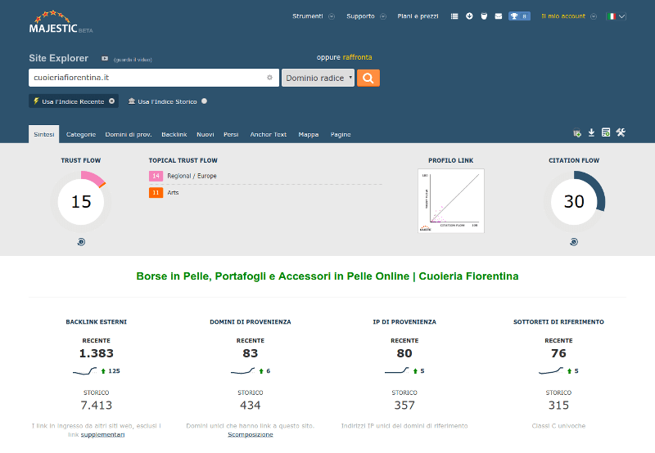The height and width of the screenshot is (453, 655).
Task: Click the 1.383 recent backlinks value
Action: point(97,353)
